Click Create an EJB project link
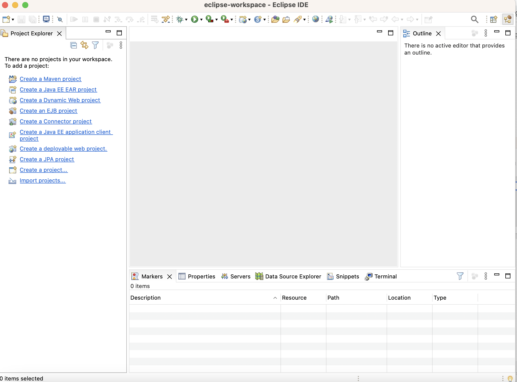Screen dimensions: 517x382 (x=48, y=111)
